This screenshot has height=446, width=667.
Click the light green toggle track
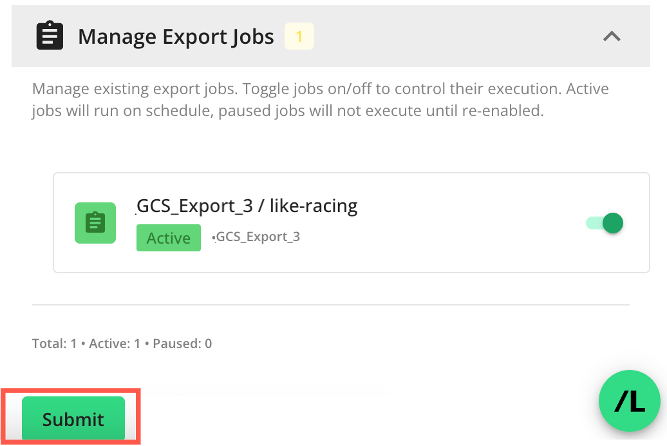592,224
